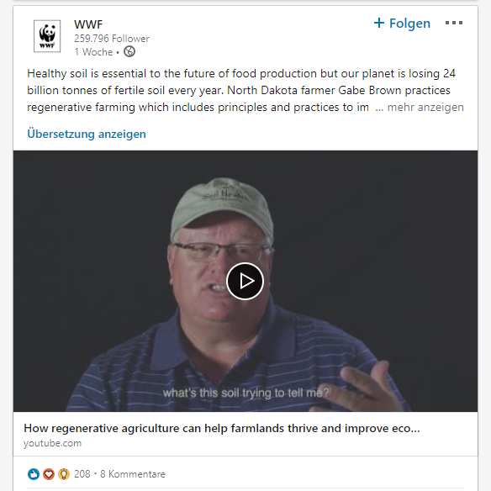
Task: Click the WWF panda logo avatar
Action: pyautogui.click(x=47, y=36)
